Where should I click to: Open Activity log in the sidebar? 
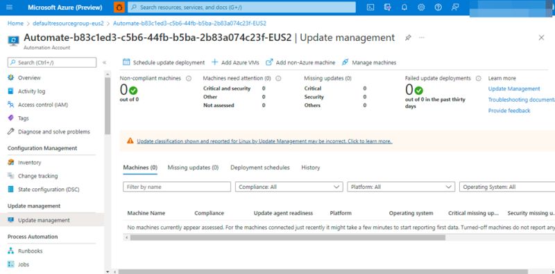(31, 91)
